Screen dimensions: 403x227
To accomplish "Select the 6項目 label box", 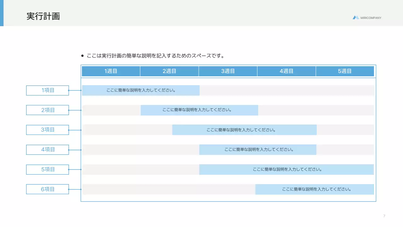I will pyautogui.click(x=47, y=189).
